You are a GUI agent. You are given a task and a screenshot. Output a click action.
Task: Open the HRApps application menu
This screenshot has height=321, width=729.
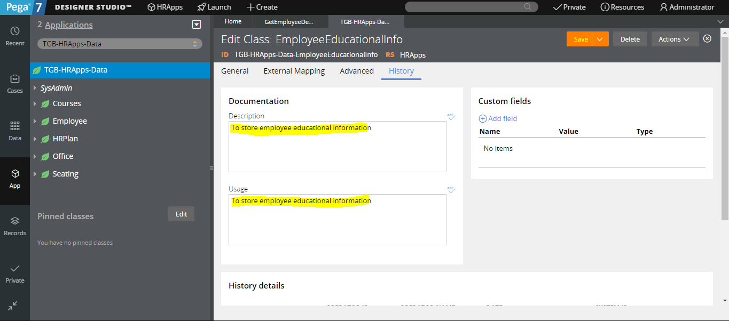pyautogui.click(x=165, y=7)
